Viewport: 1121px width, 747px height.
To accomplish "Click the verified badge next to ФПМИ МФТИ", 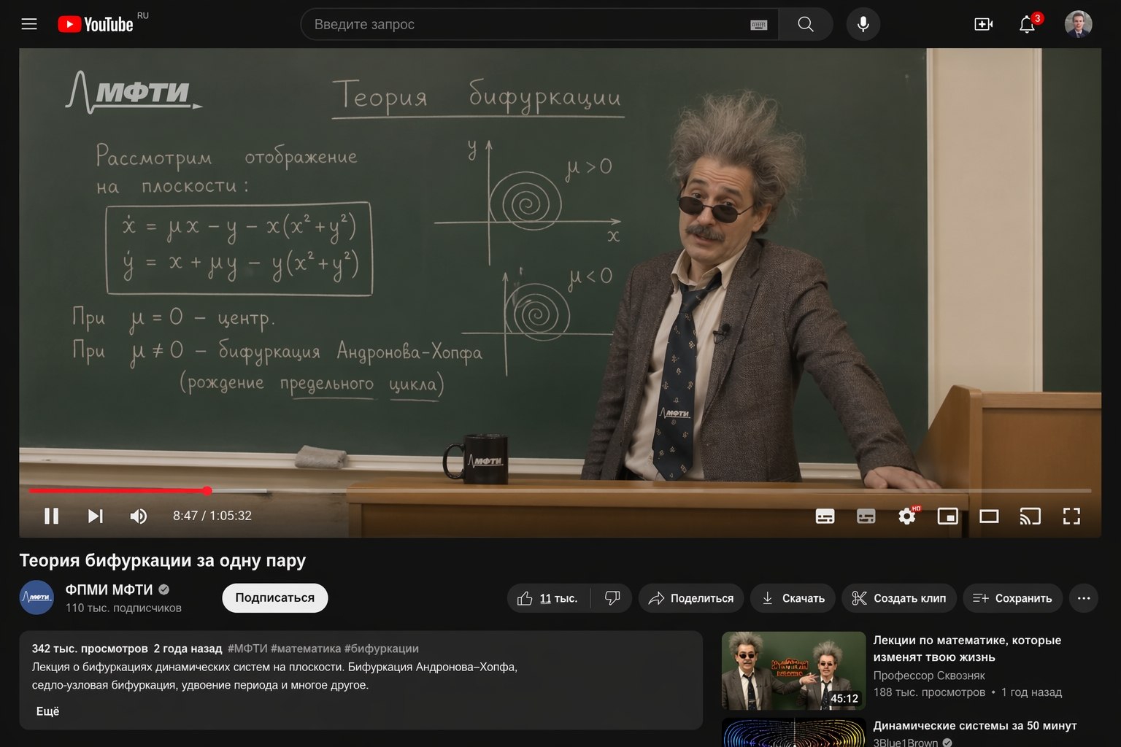I will pyautogui.click(x=164, y=589).
